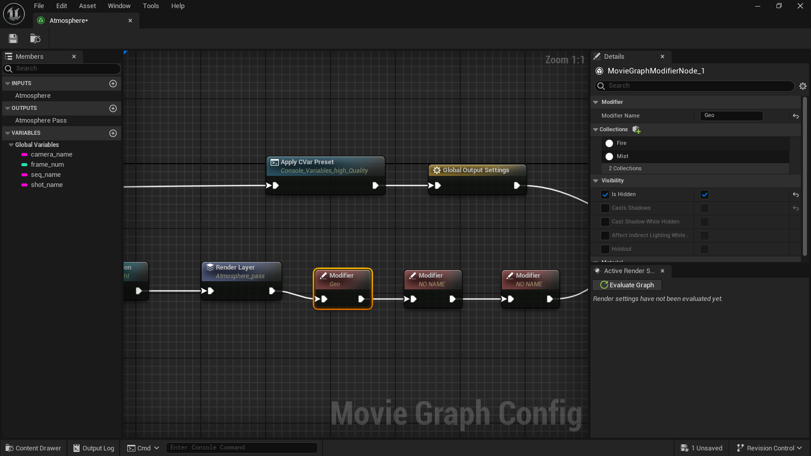Collapse the INPUTS section
The image size is (811, 456).
[8, 84]
